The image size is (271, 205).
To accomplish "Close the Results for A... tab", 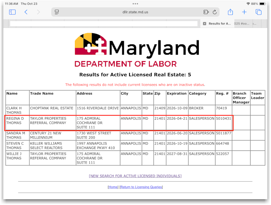I will (204, 24).
